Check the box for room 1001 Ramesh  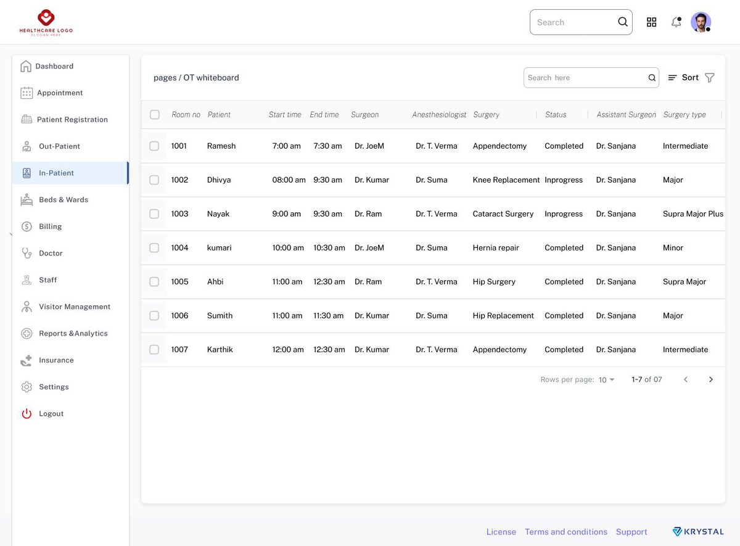point(154,146)
